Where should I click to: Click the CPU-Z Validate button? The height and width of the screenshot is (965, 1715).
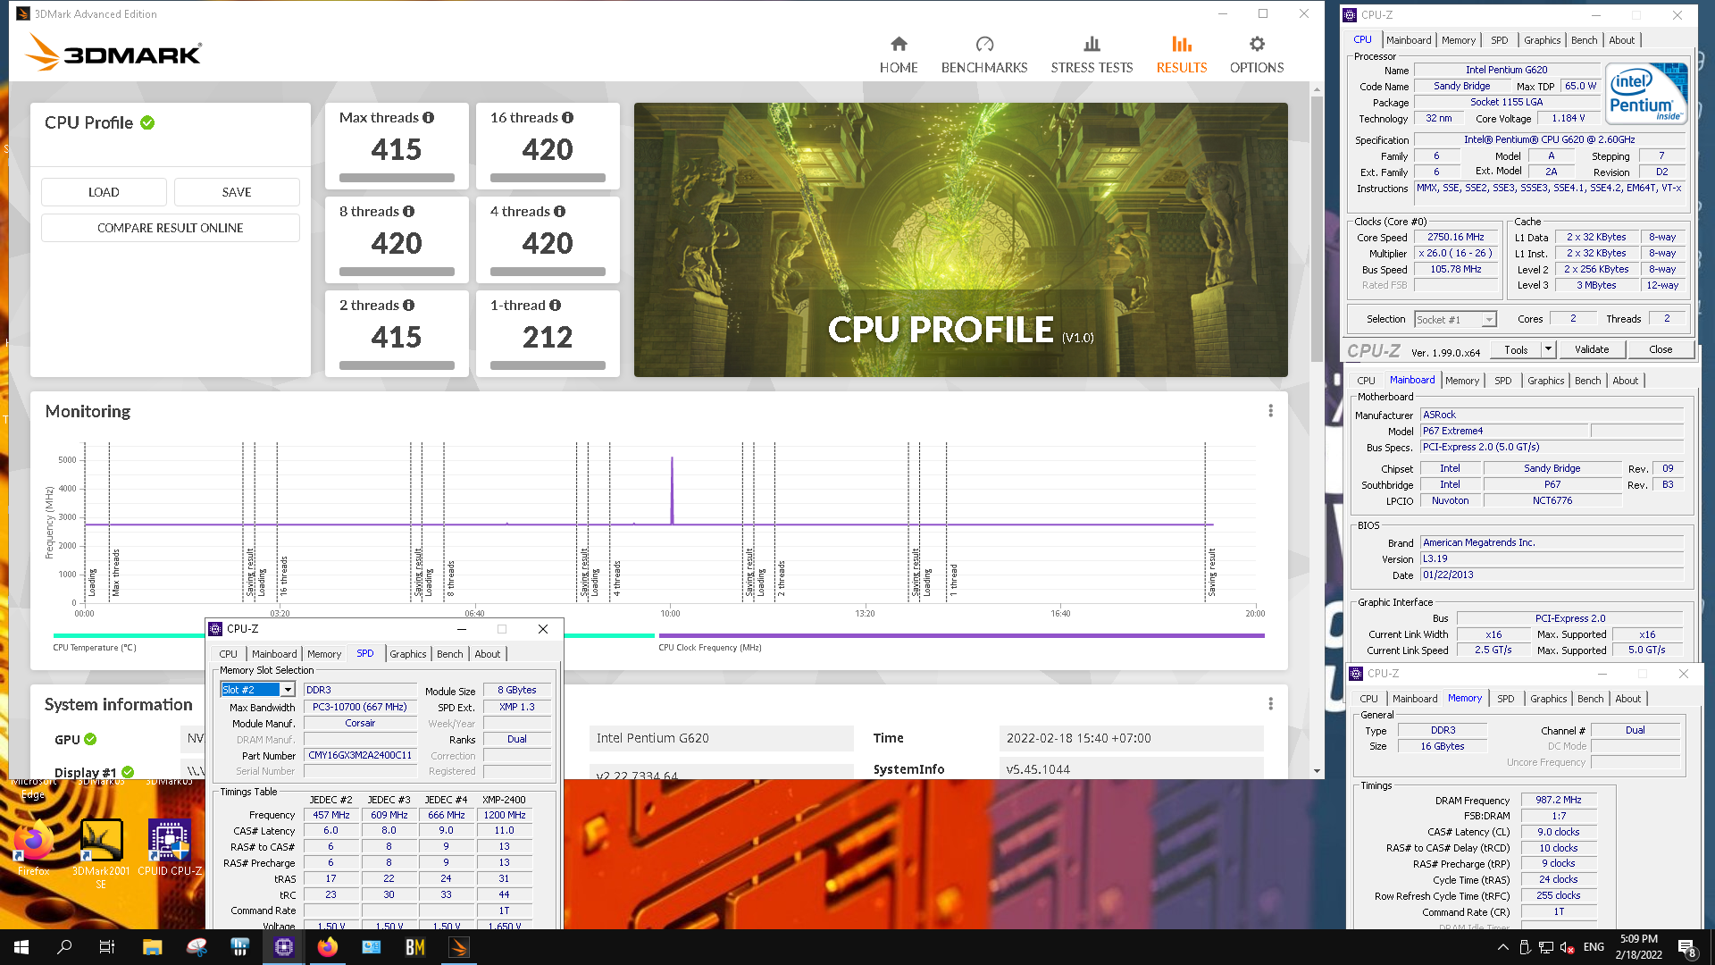[x=1592, y=349]
